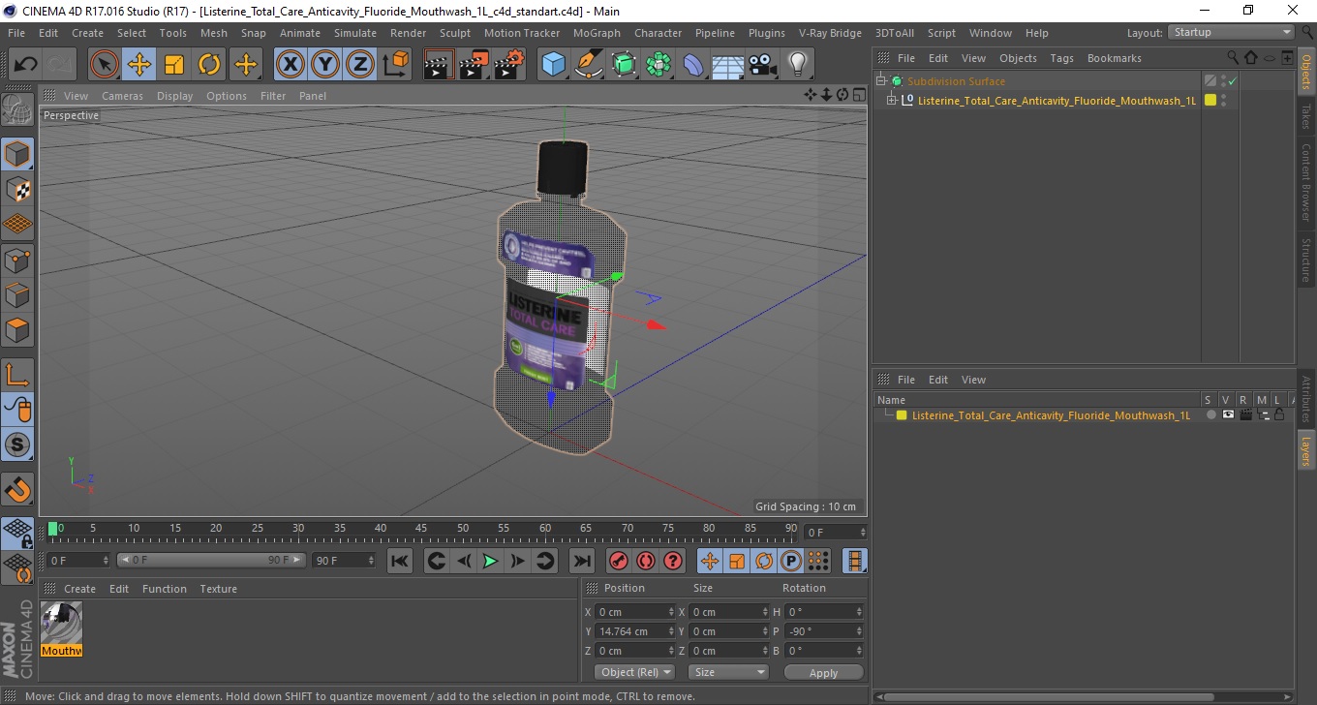Select the Live Selection tool
The width and height of the screenshot is (1317, 705).
[x=105, y=65]
